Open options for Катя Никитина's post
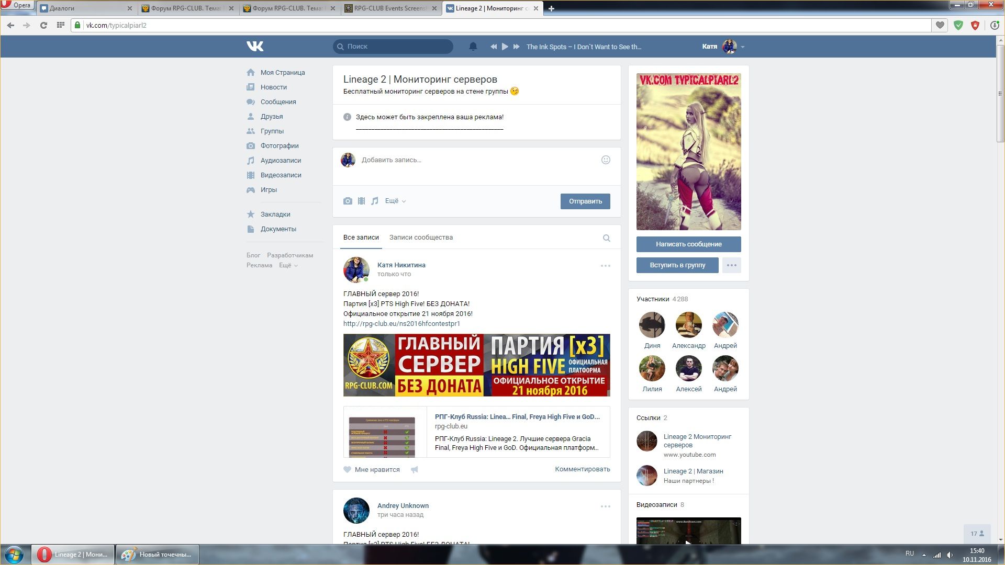 coord(606,266)
